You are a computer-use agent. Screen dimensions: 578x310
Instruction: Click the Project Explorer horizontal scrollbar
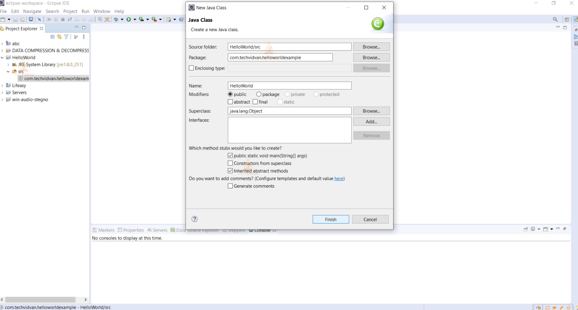(x=40, y=300)
